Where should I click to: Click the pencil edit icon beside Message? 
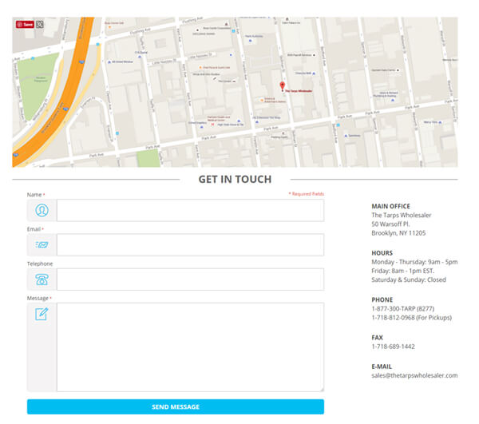point(42,314)
